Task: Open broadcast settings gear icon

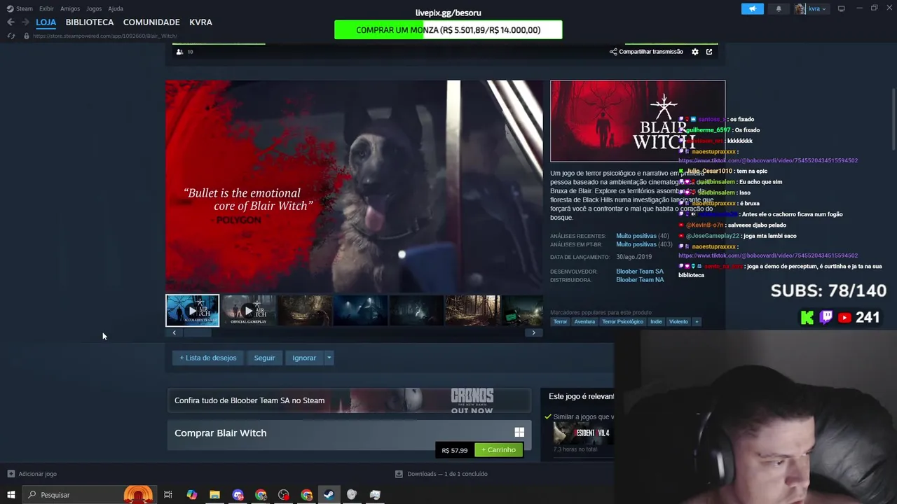Action: tap(695, 52)
